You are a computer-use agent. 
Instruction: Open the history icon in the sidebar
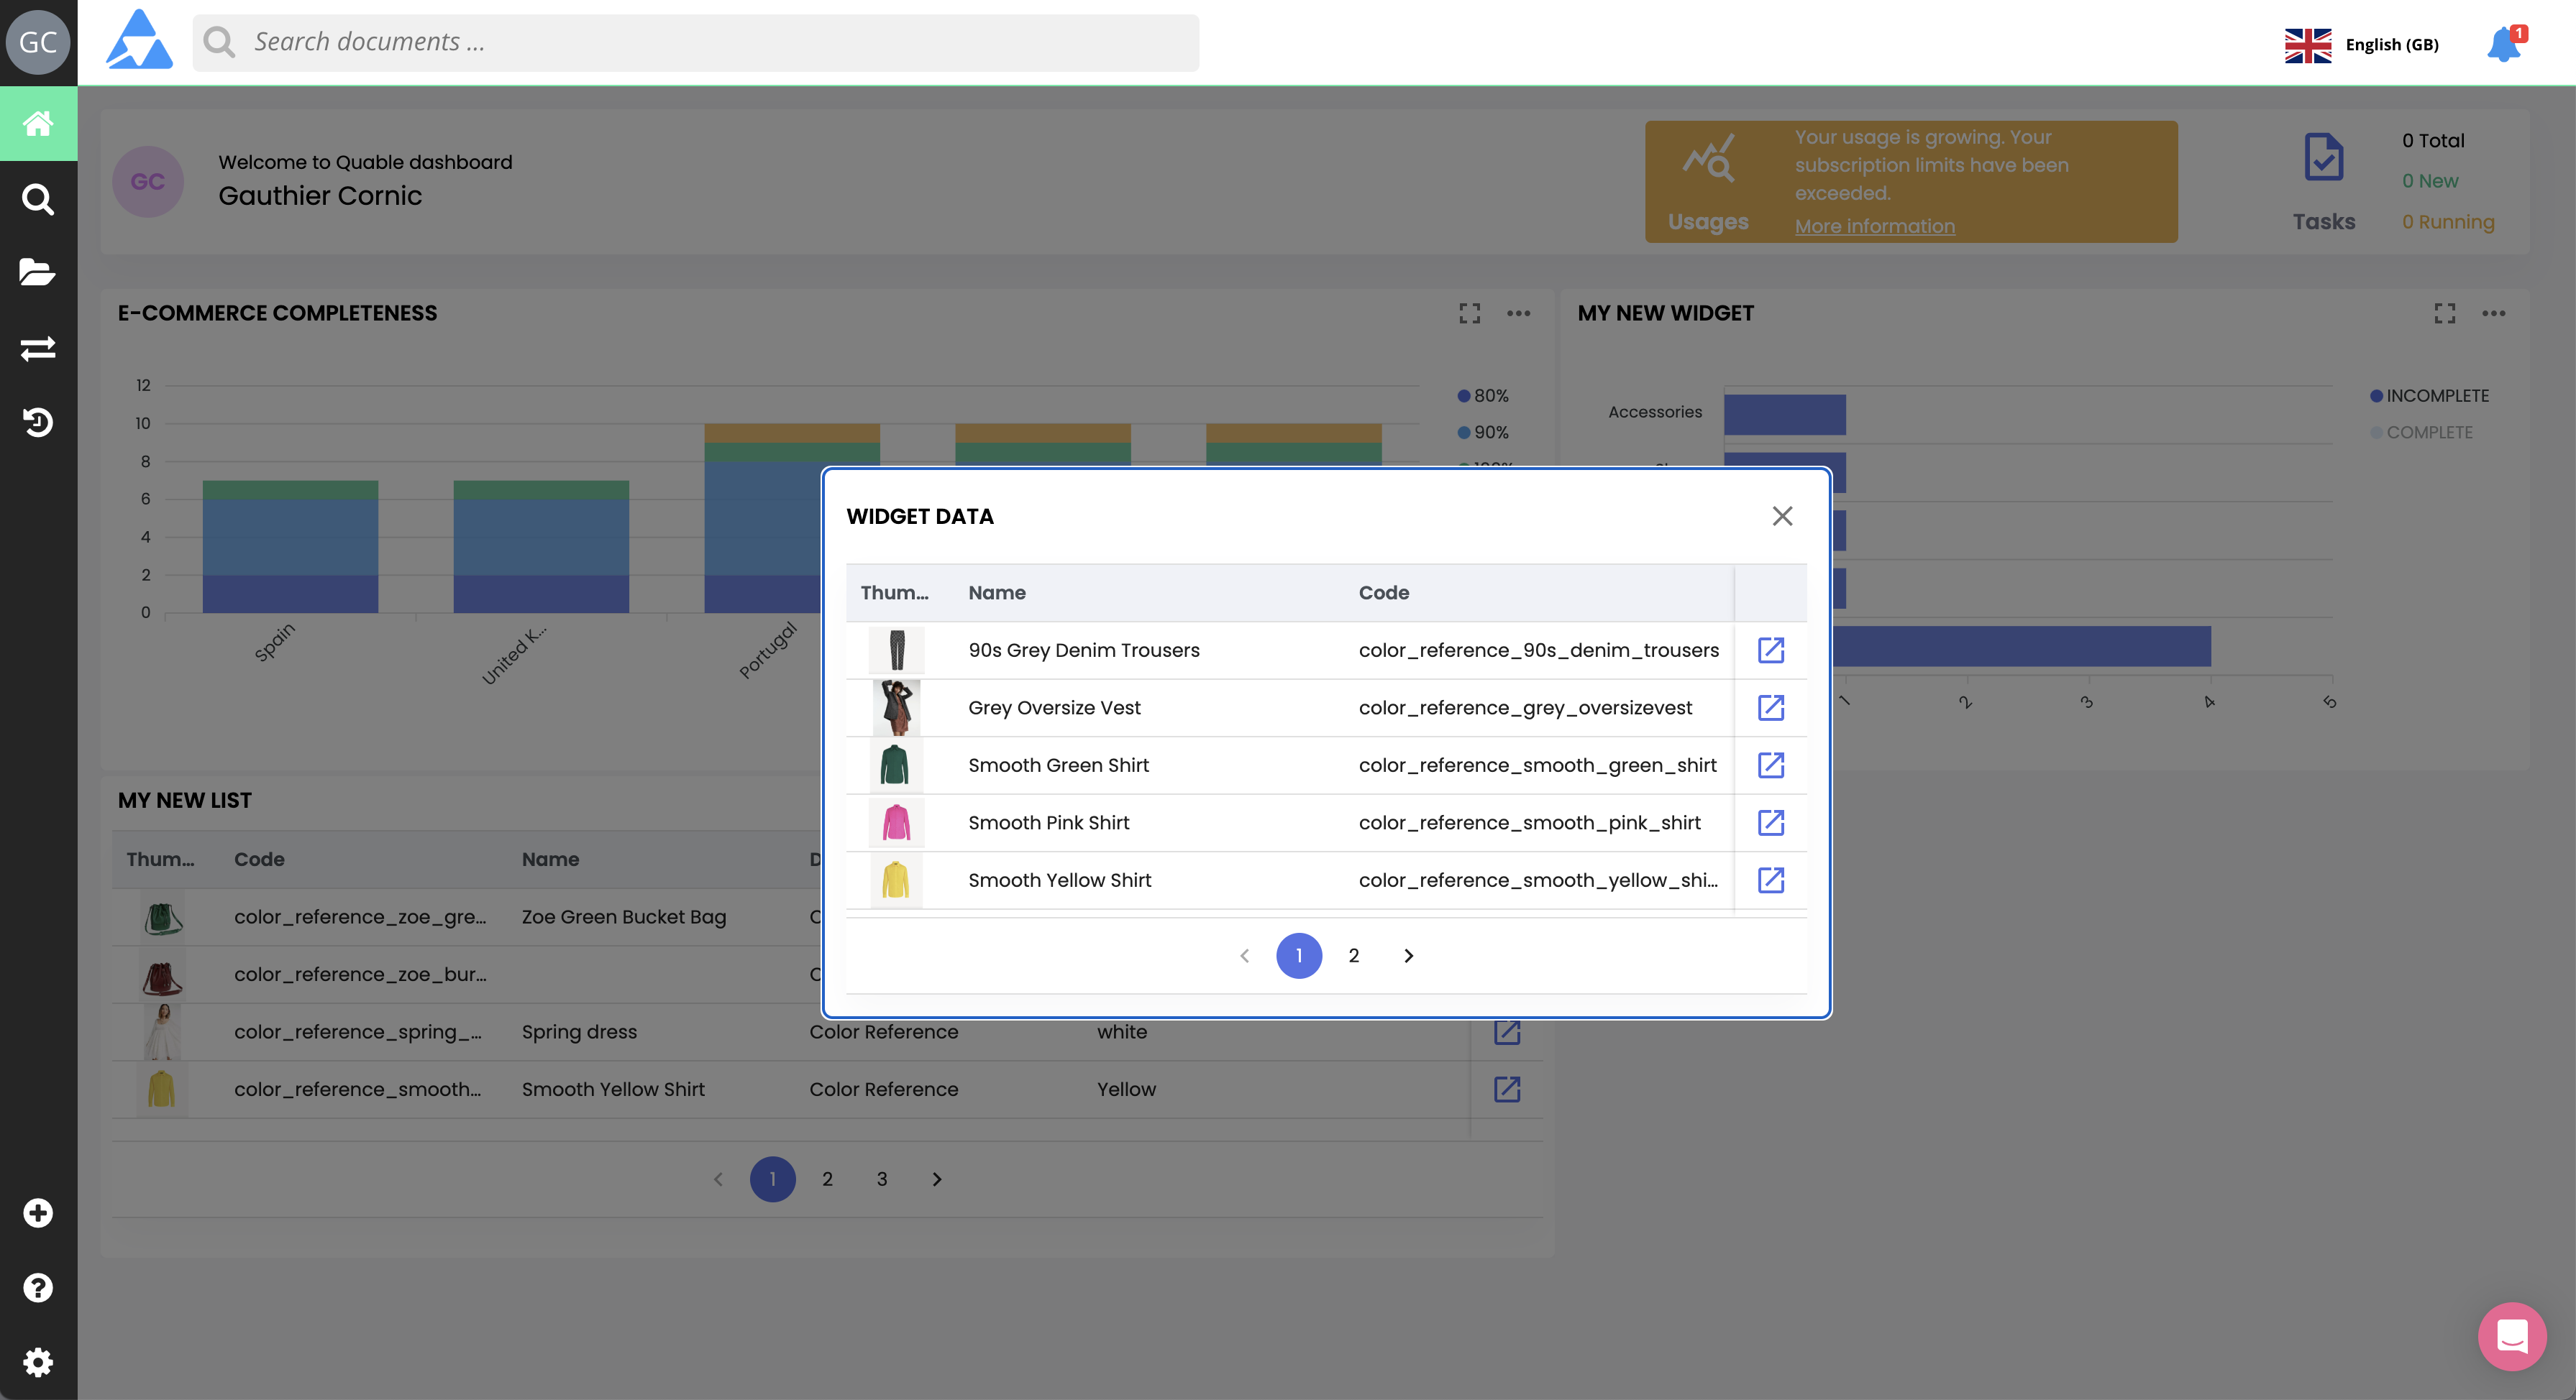[38, 422]
